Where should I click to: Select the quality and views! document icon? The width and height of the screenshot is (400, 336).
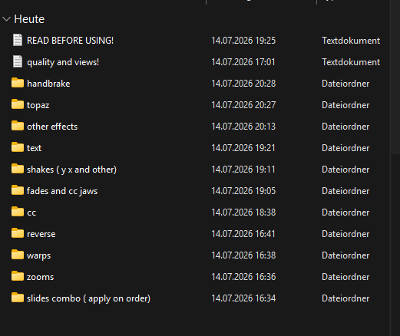coord(18,62)
